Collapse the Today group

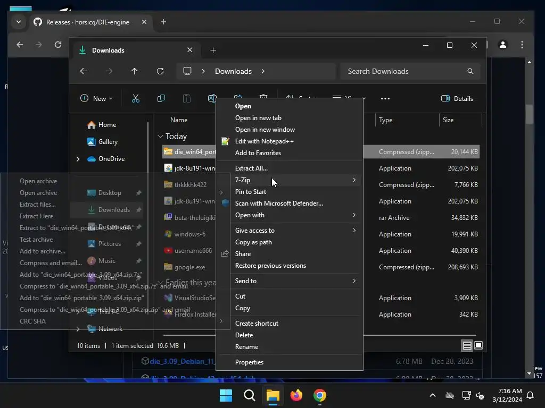point(160,137)
